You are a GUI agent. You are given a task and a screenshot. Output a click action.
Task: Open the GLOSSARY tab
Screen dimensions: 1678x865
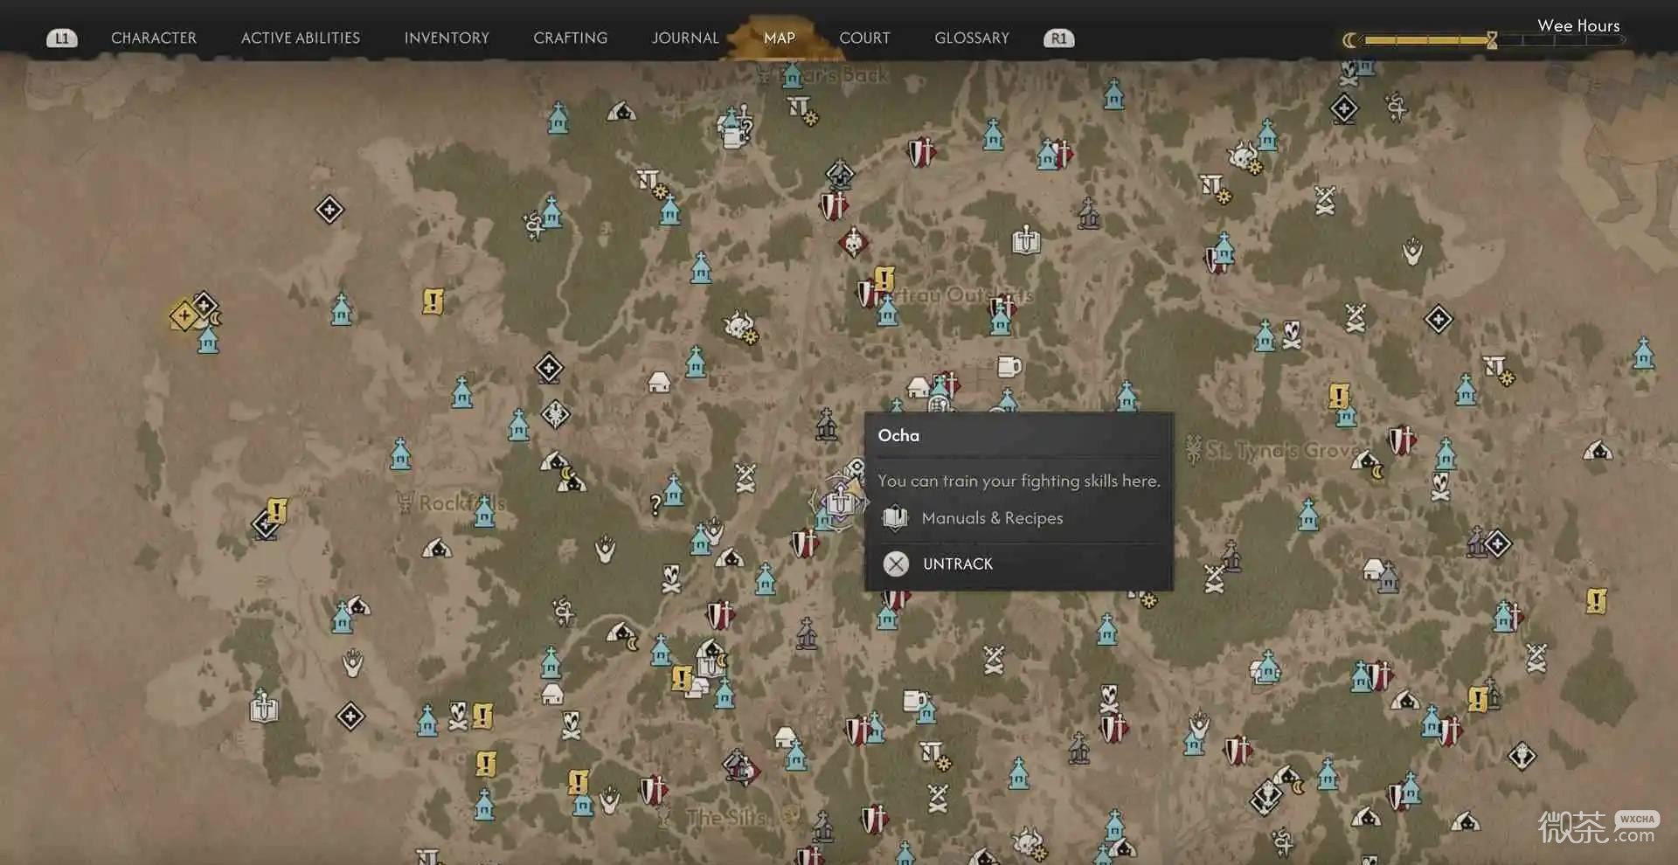point(972,38)
